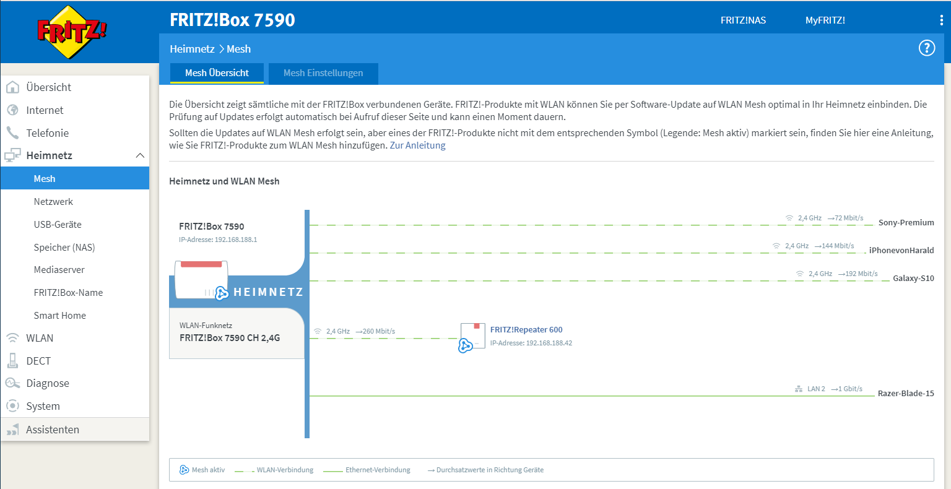Click the help question mark icon

point(926,48)
